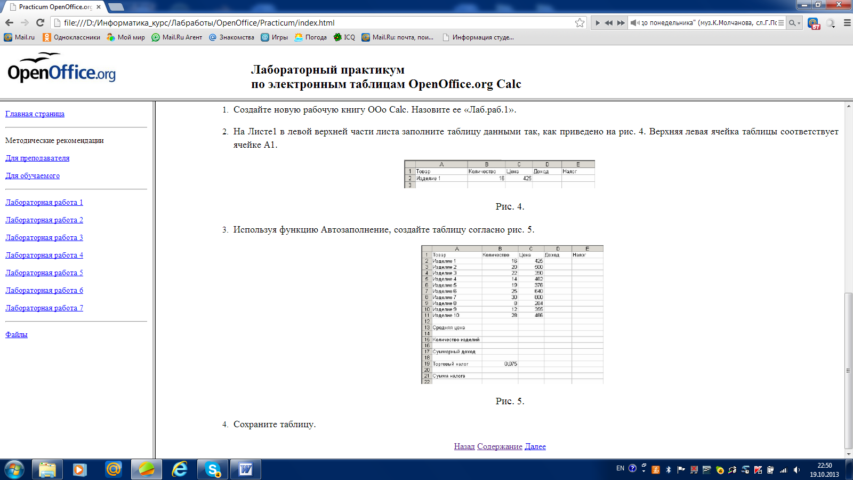Image resolution: width=853 pixels, height=480 pixels.
Task: Click the browser forward arrow
Action: pyautogui.click(x=25, y=22)
